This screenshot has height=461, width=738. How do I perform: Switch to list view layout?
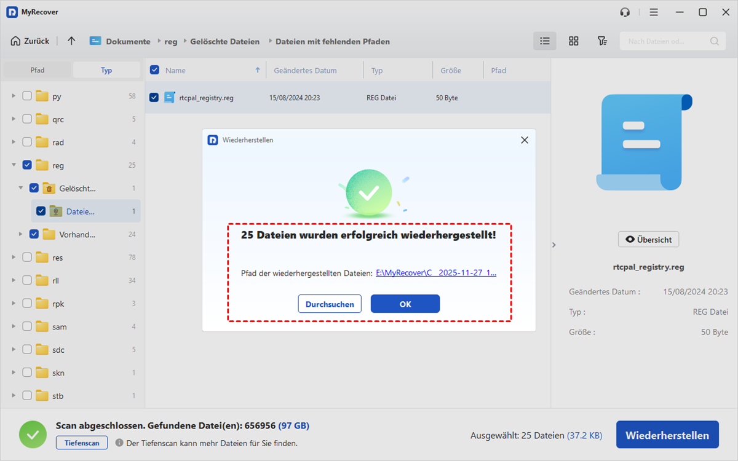544,41
